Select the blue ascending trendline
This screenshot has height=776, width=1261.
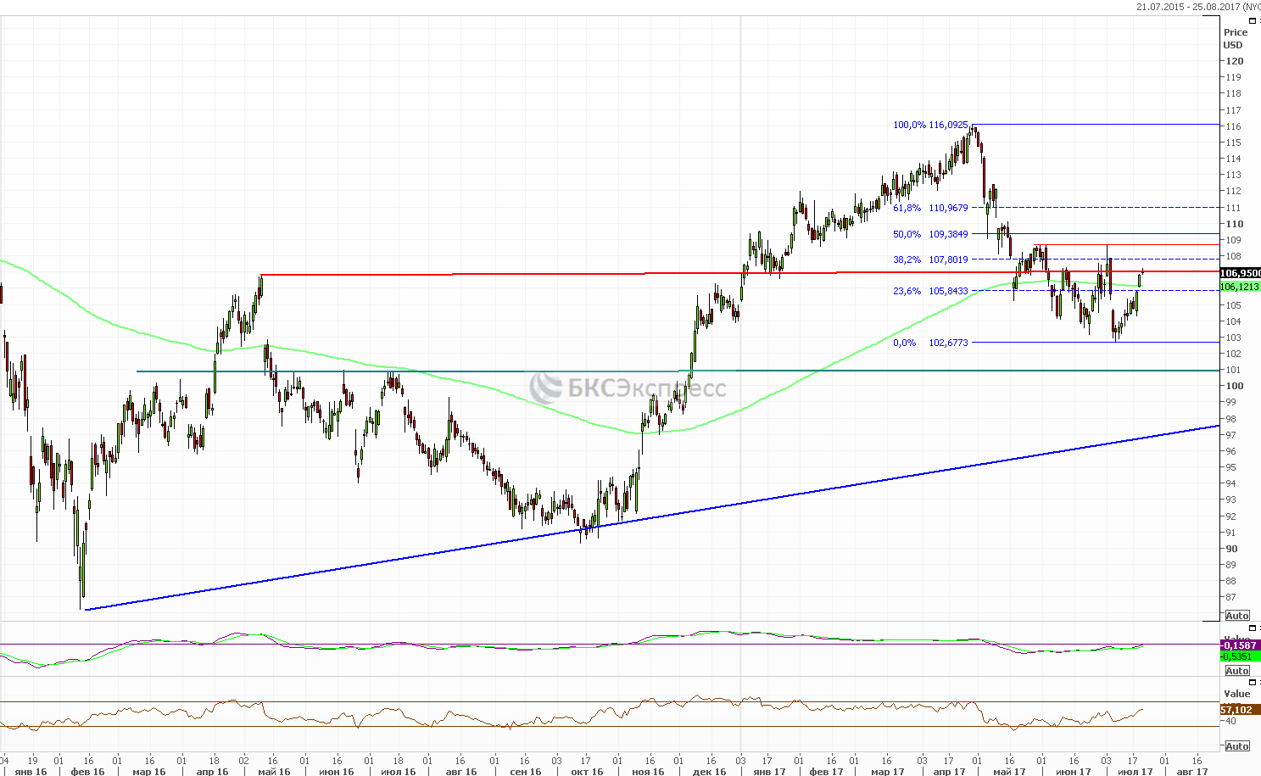(653, 518)
